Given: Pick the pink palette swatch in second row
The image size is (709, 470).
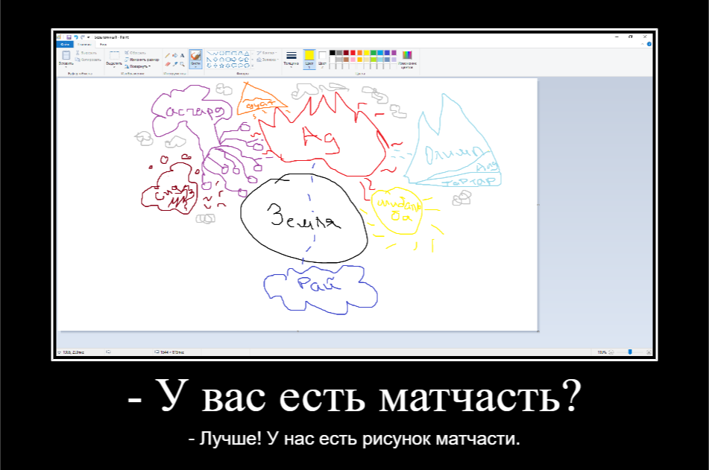Looking at the screenshot, I should 353,60.
